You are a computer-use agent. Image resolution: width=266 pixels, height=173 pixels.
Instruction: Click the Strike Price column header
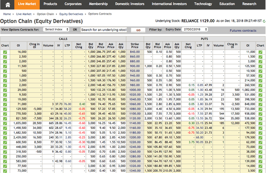(x=135, y=45)
